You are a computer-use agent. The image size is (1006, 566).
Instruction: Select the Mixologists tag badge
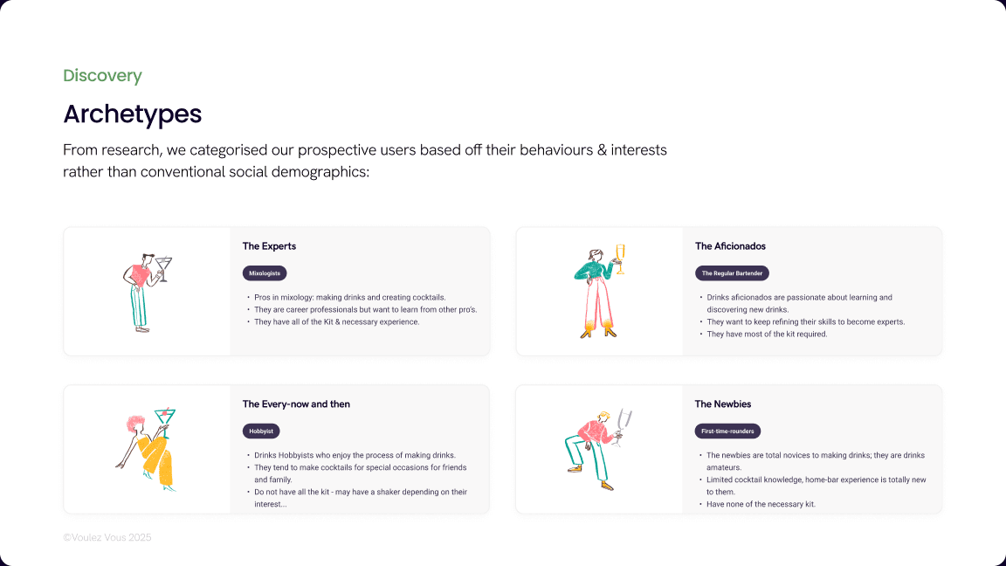(x=265, y=273)
